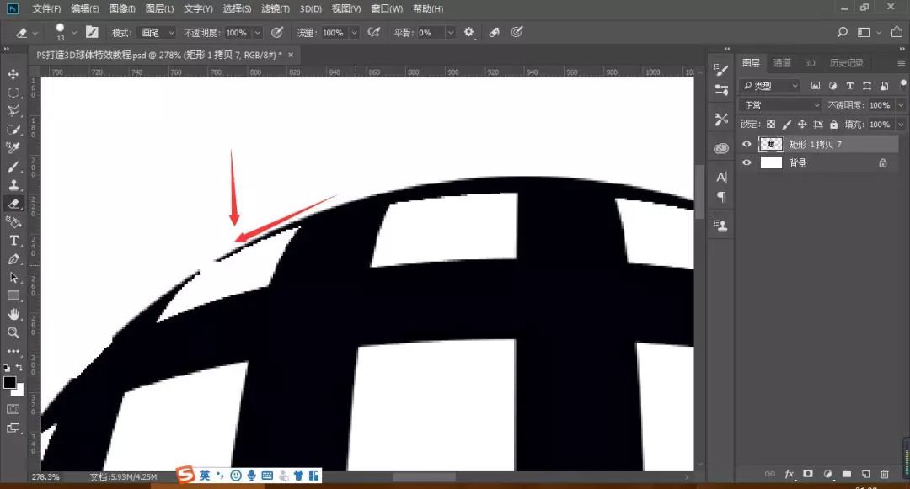
Task: Click the 英 input mode in taskbar
Action: (x=205, y=475)
